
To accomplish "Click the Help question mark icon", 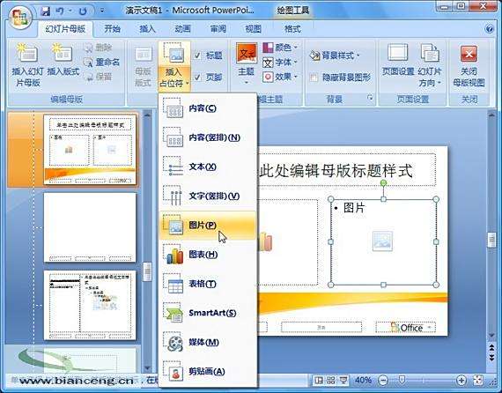I will click(x=489, y=29).
